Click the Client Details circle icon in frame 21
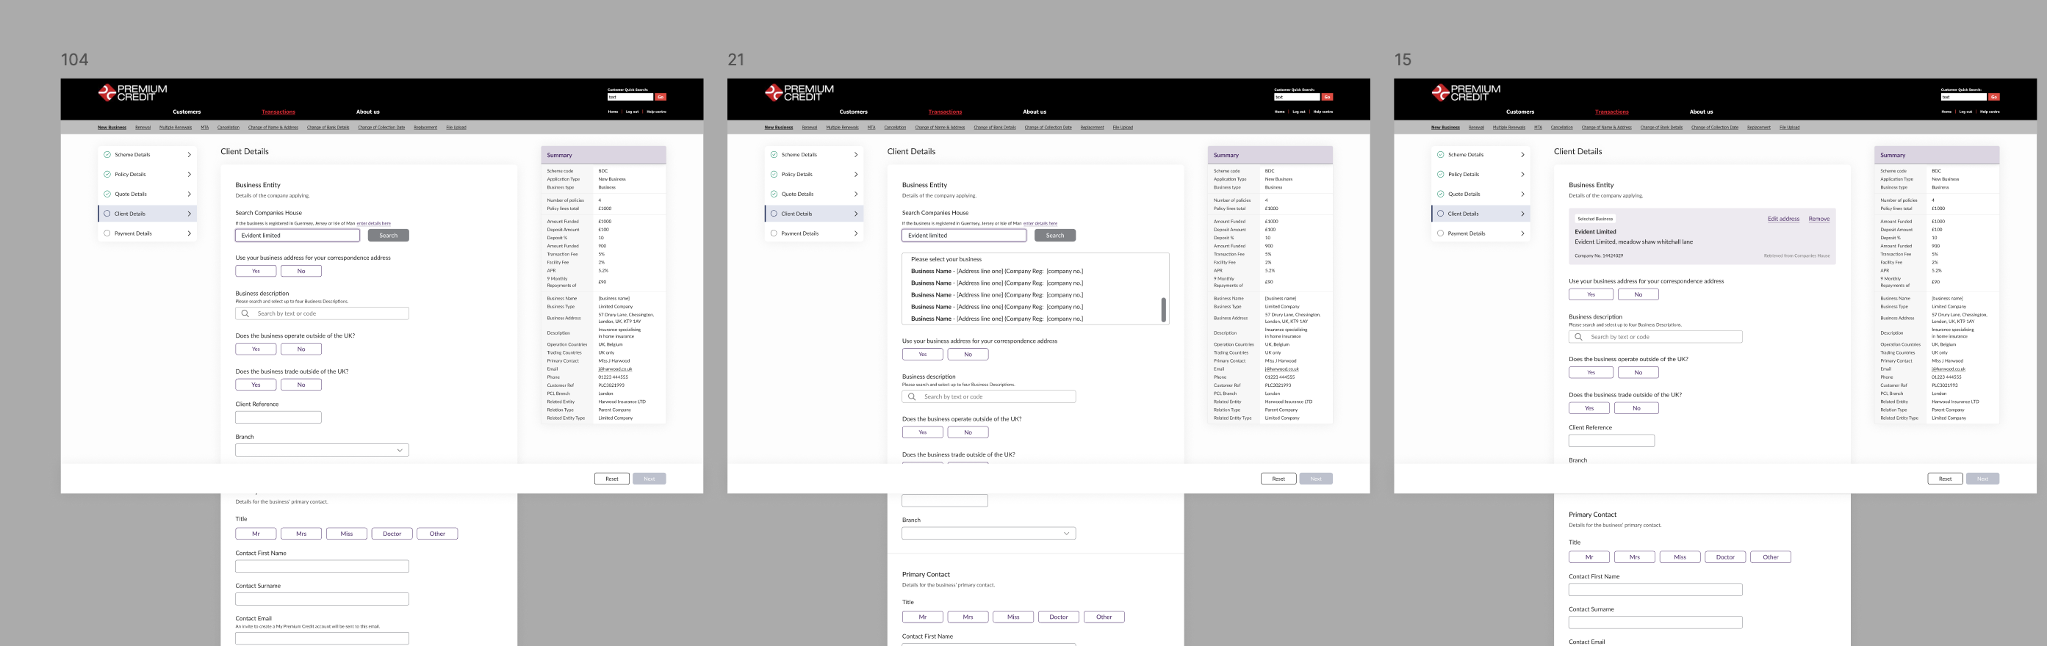The width and height of the screenshot is (2047, 646). point(774,214)
